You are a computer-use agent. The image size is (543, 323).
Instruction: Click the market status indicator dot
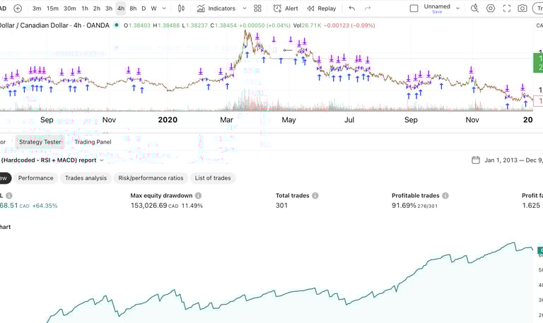click(x=117, y=25)
